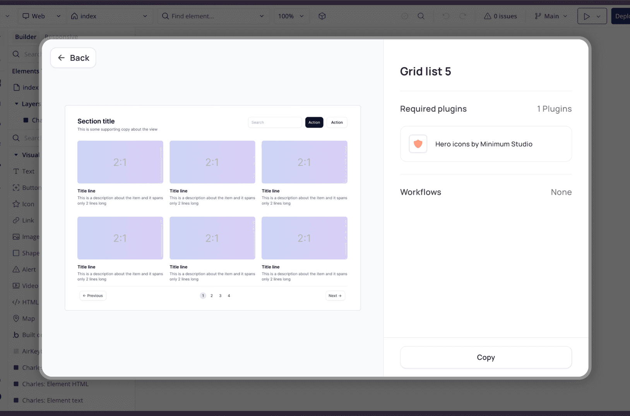Open the index page selector dropdown

pyautogui.click(x=109, y=16)
